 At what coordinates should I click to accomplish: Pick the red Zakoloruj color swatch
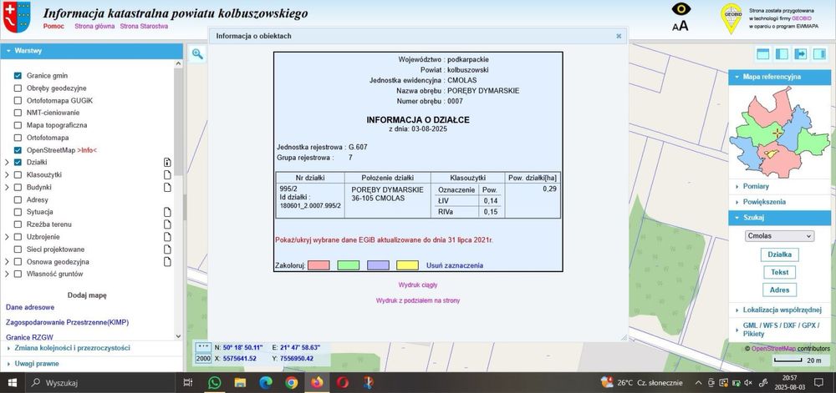319,265
